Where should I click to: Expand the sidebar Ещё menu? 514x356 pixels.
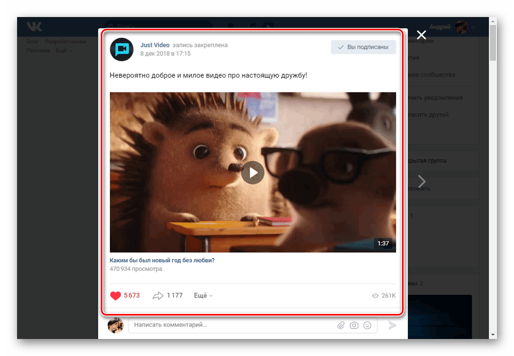(x=64, y=51)
